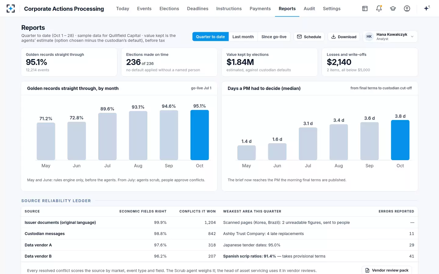Click the Japanese tender dates cell

252,245
